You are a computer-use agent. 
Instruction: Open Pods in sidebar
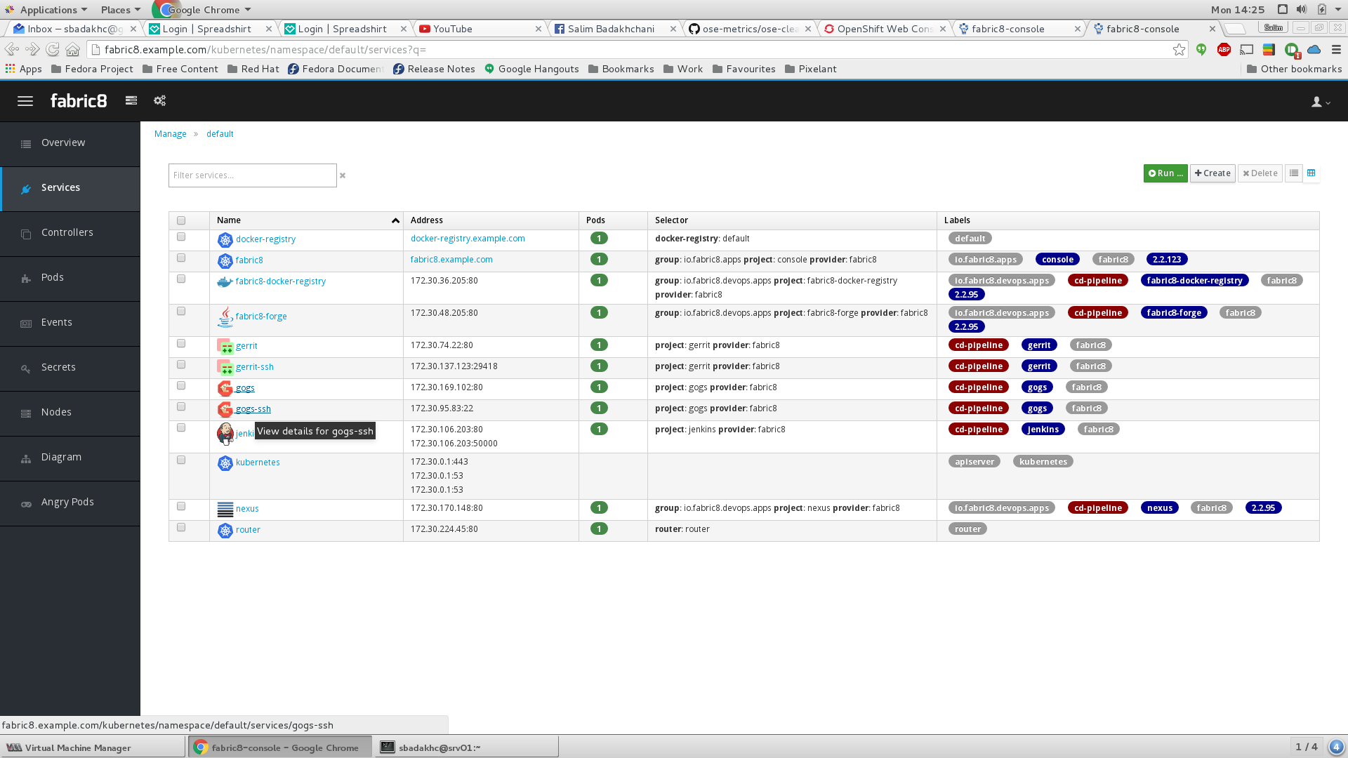(70, 278)
